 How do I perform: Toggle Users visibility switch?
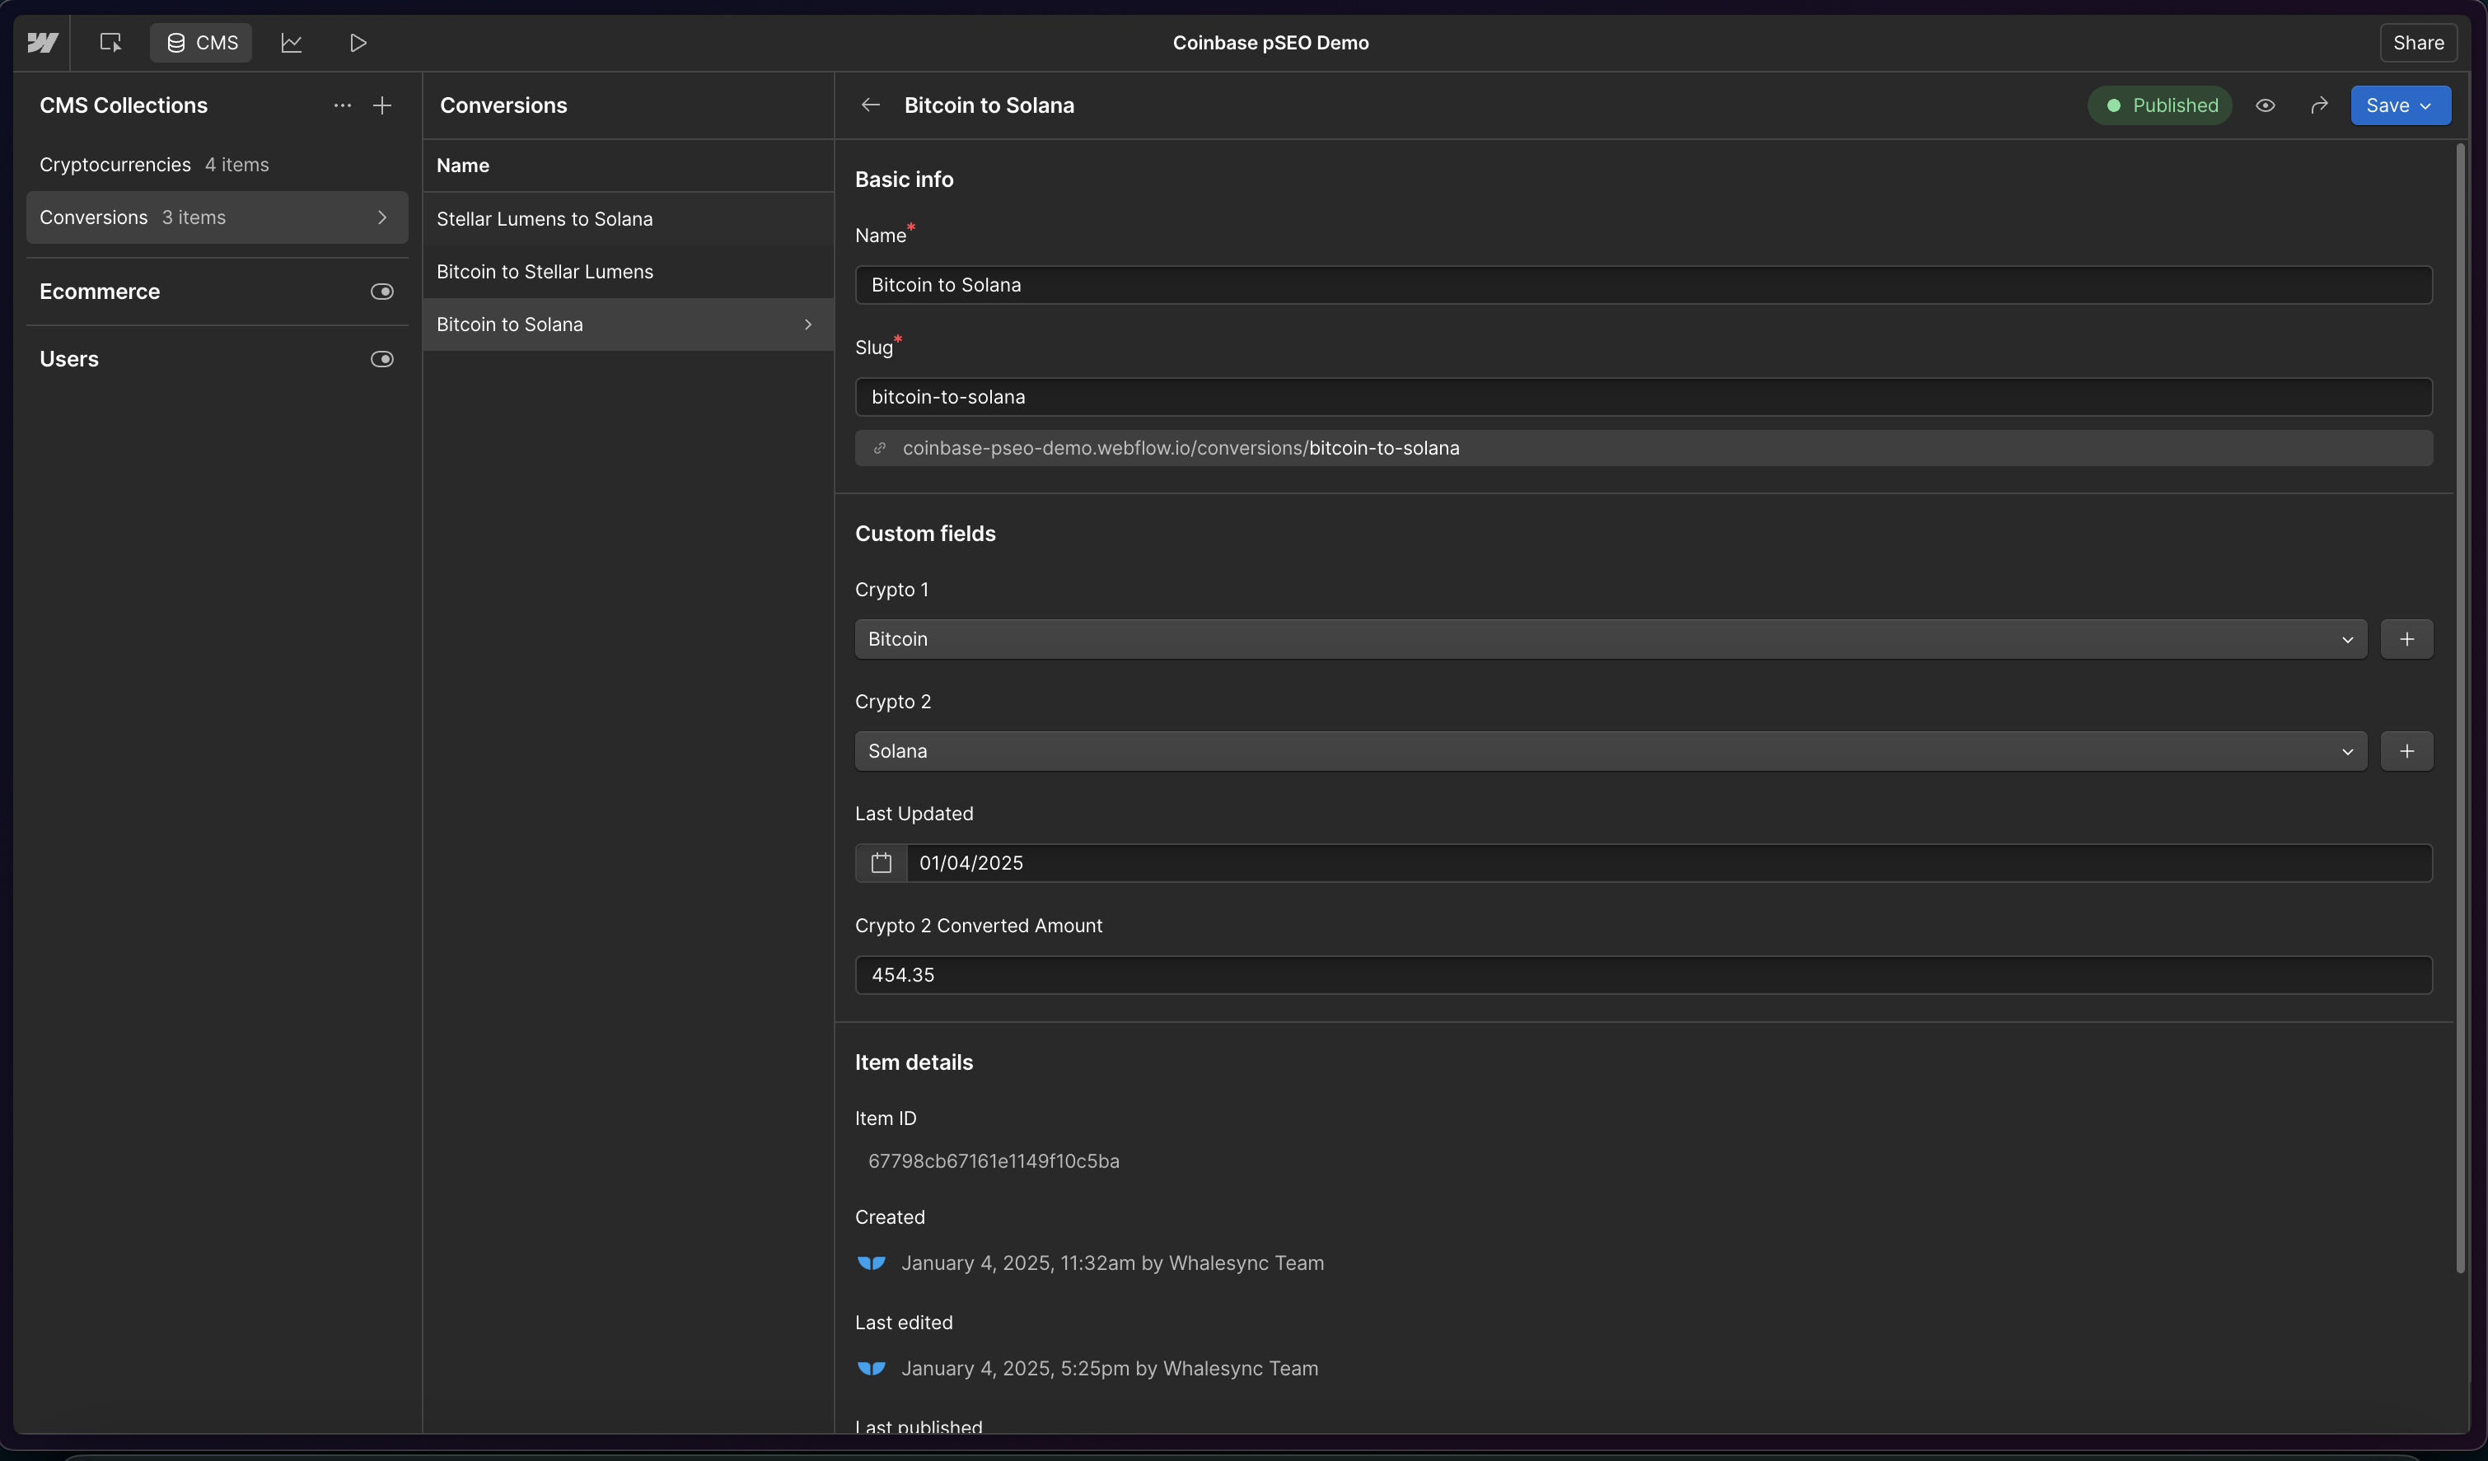[382, 359]
